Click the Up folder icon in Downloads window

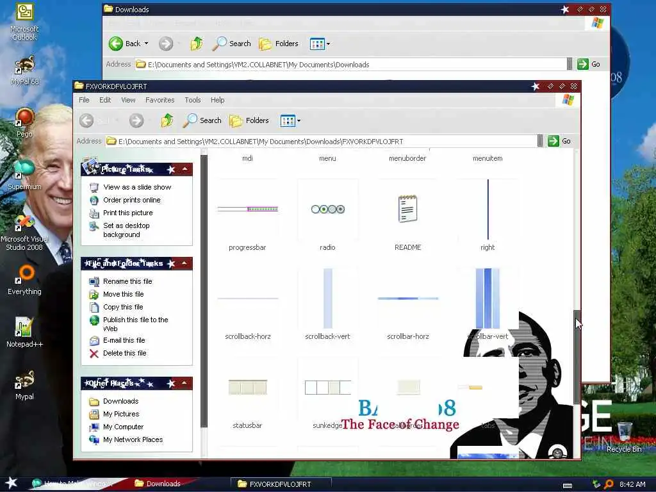(x=197, y=44)
